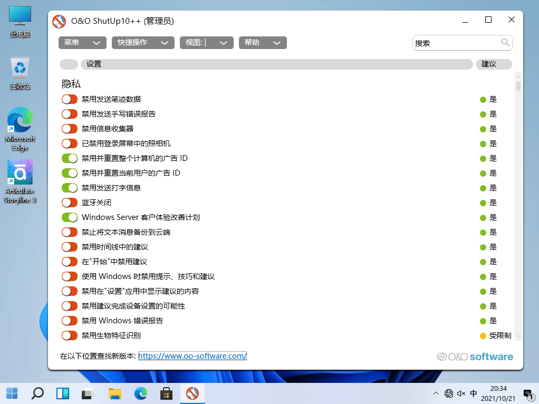This screenshot has height=404, width=539.
Task: Select 使用 Windows 时禁用提示、技巧和建议 text
Action: 148,276
